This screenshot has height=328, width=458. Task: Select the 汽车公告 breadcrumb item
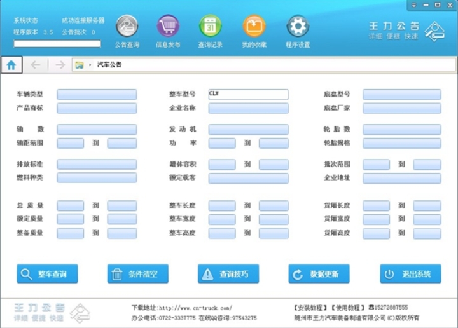click(109, 65)
